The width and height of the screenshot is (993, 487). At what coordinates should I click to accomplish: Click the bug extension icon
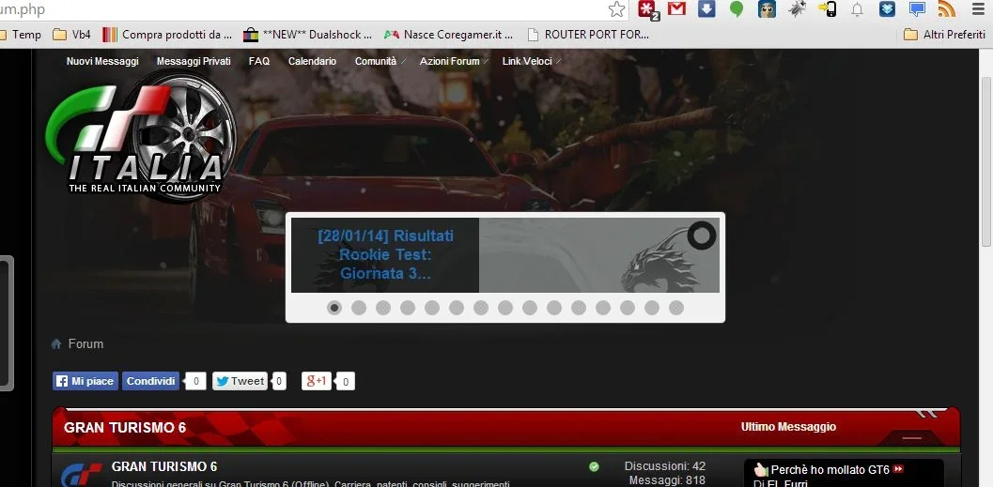pyautogui.click(x=797, y=8)
